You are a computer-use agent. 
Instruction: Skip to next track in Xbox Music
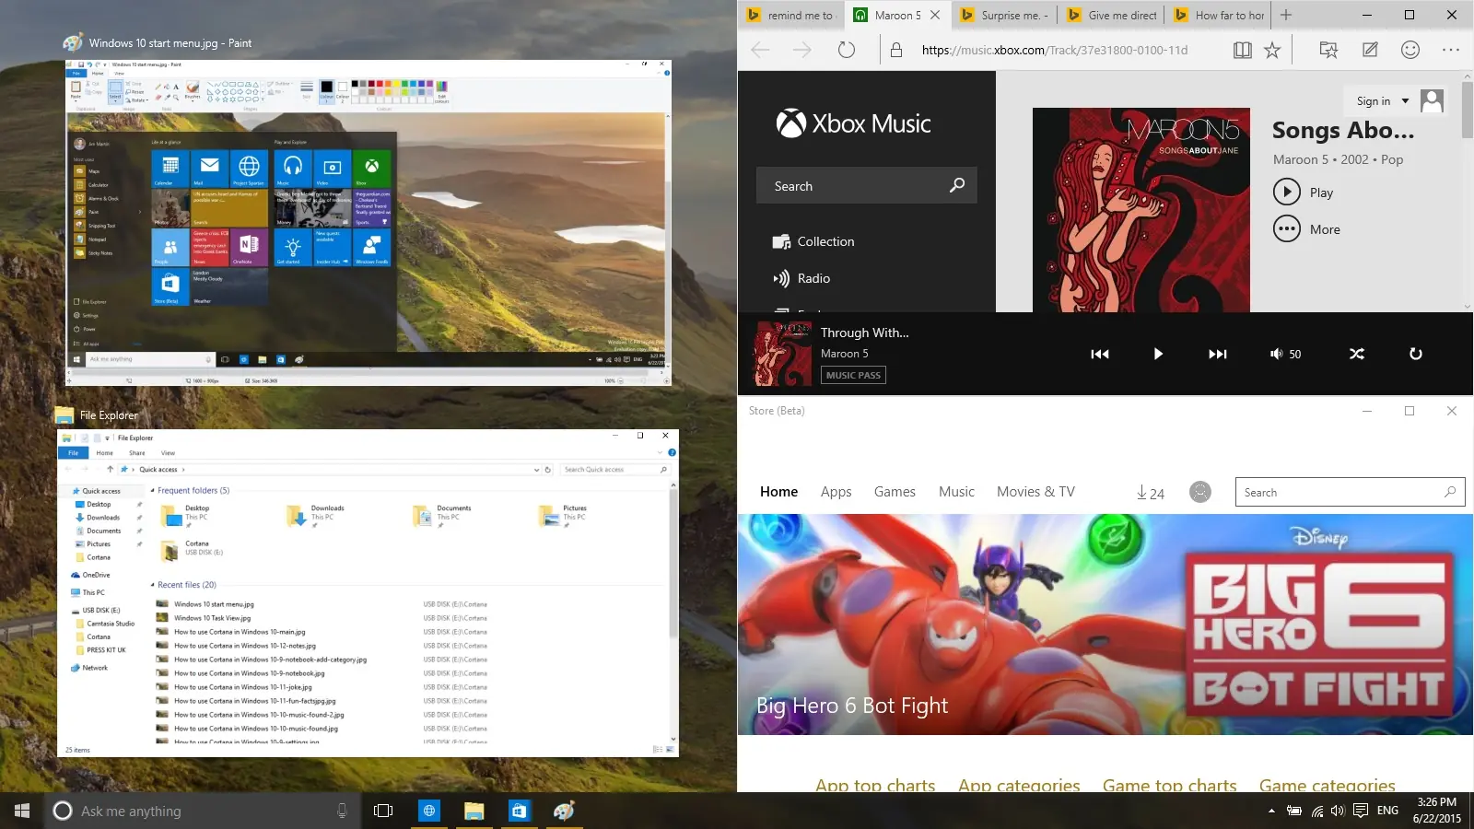1218,354
